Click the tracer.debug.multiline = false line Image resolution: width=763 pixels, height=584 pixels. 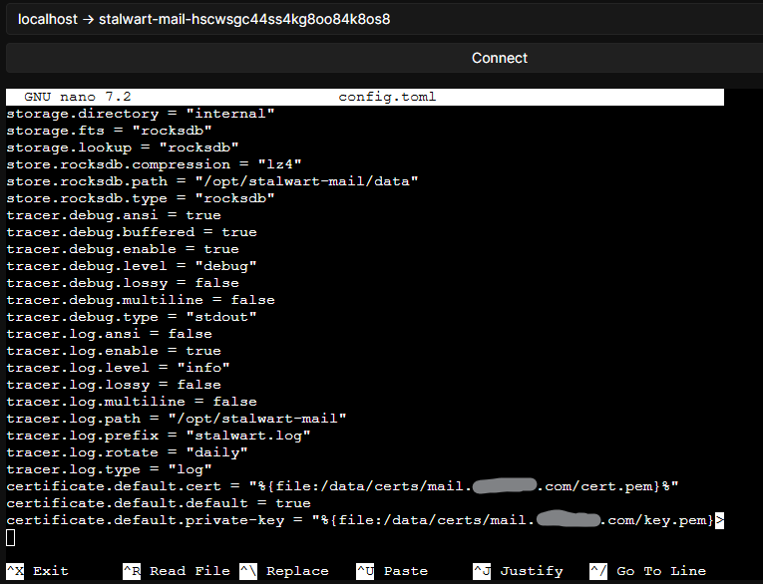pos(141,300)
